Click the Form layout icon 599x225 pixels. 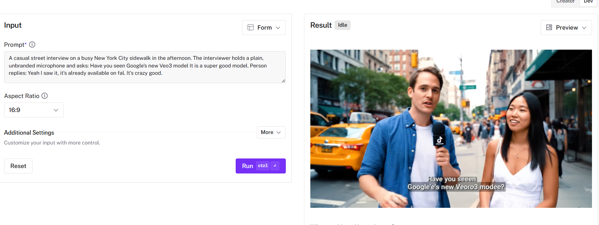pyautogui.click(x=251, y=28)
